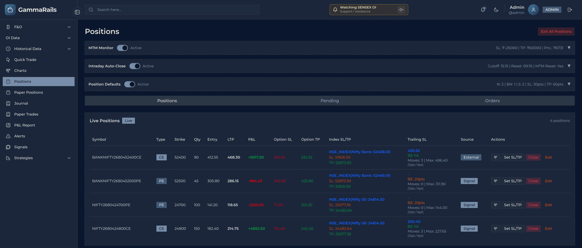This screenshot has width=582, height=248.
Task: Open chart icon for NIFTY2680424700PE row
Action: coord(495,205)
